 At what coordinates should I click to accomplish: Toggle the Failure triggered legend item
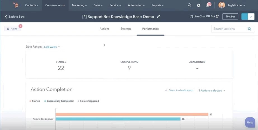click(88, 101)
